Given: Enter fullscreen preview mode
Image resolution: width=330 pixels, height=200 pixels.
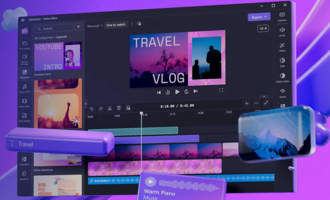Looking at the screenshot, I should click(221, 90).
